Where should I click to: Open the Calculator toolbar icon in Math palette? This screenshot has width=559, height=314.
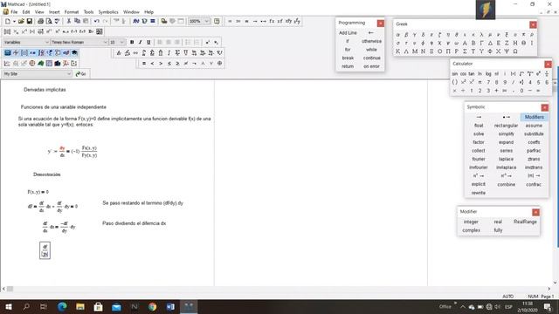click(8, 52)
